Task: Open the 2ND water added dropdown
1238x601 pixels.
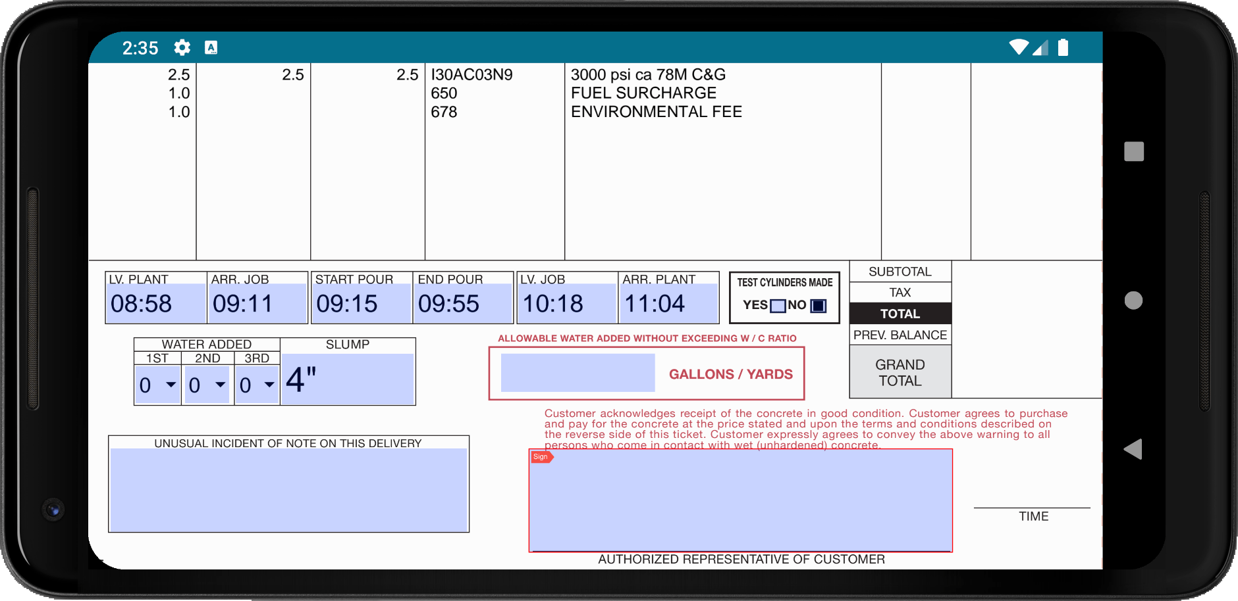Action: 207,385
